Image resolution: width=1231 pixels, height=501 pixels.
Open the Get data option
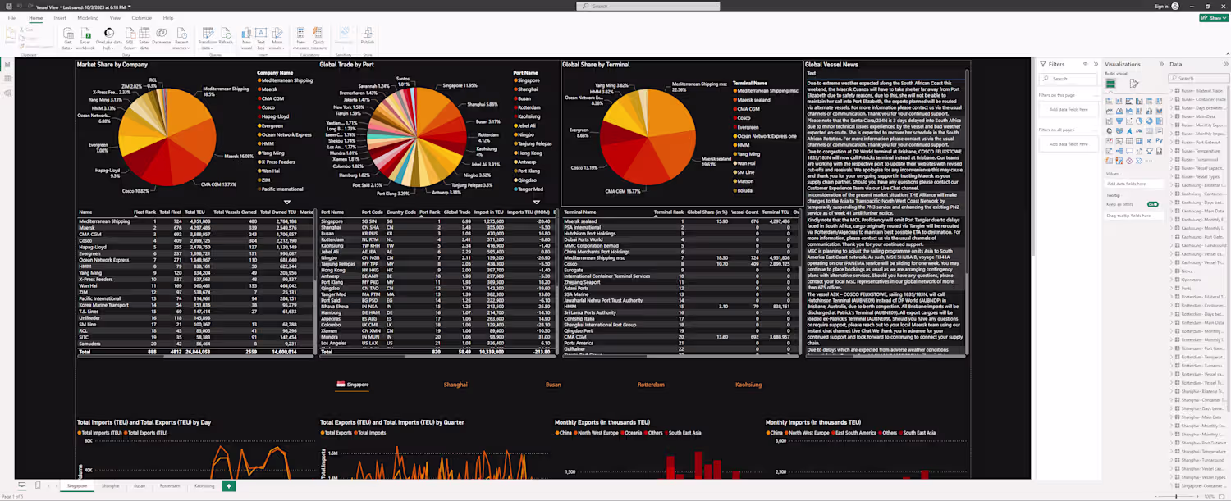pyautogui.click(x=68, y=38)
